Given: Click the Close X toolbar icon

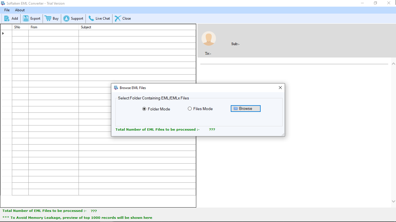Looking at the screenshot, I should [x=118, y=18].
